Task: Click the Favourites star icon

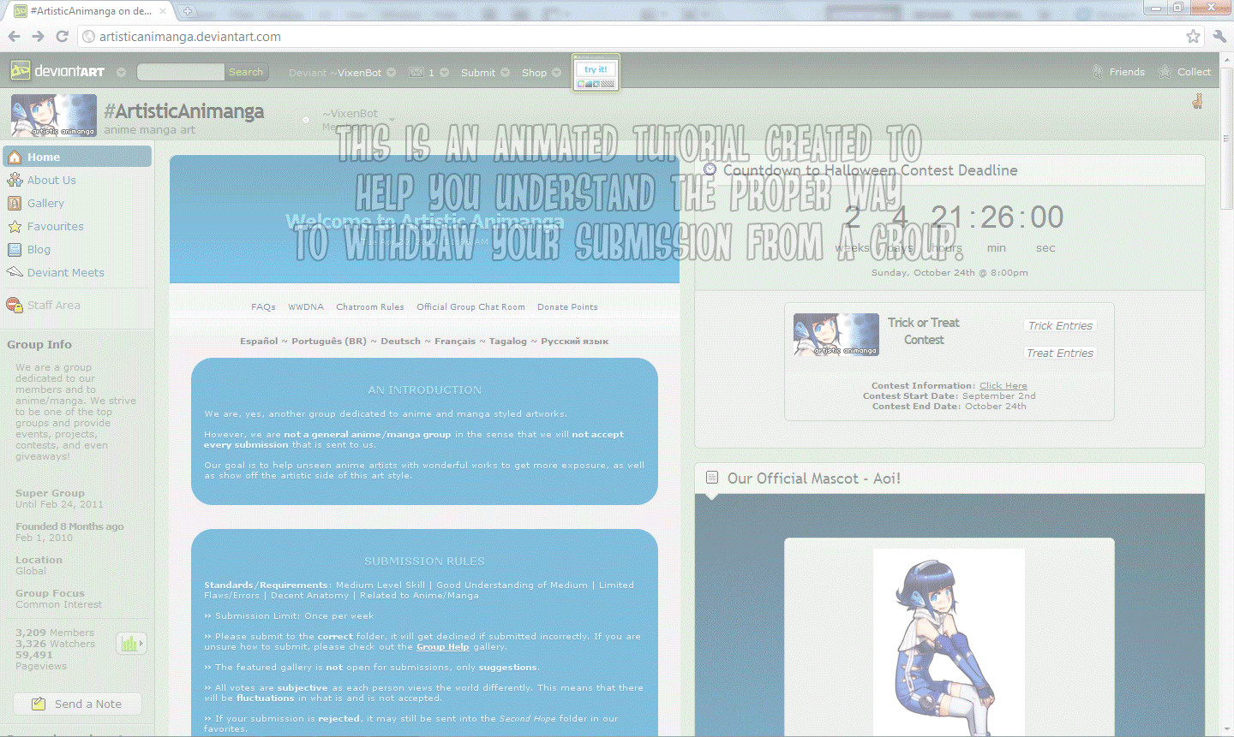Action: point(15,226)
